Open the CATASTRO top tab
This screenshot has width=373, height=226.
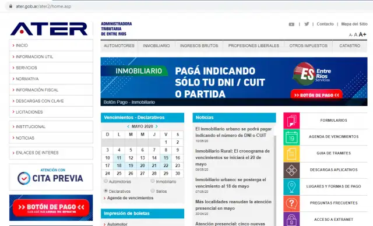tap(350, 46)
